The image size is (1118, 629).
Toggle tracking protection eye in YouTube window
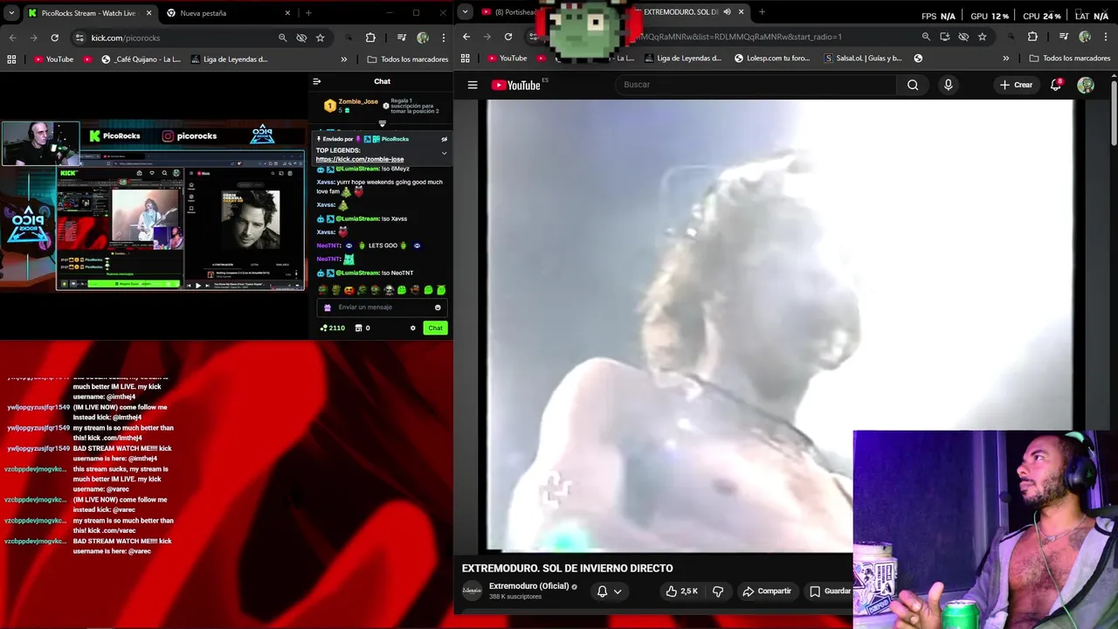(963, 37)
